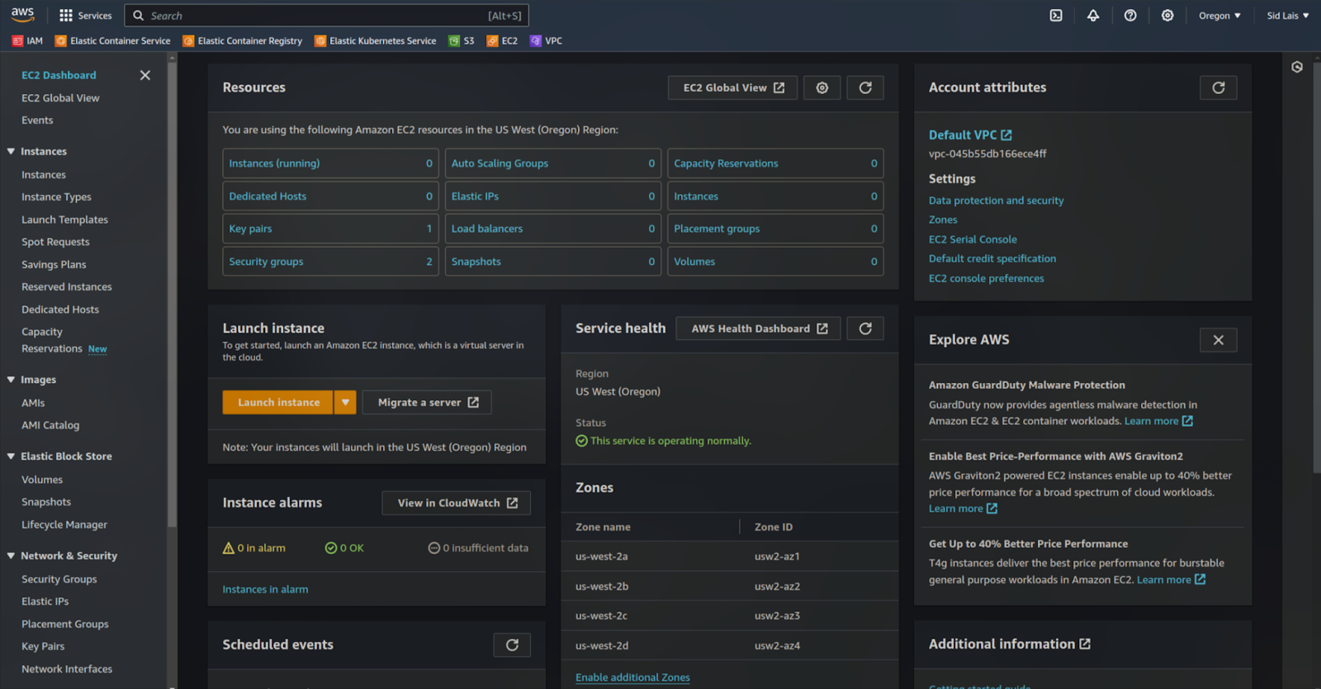Screen dimensions: 1321x689
Task: Click the Enable additional Zones link
Action: coord(632,677)
